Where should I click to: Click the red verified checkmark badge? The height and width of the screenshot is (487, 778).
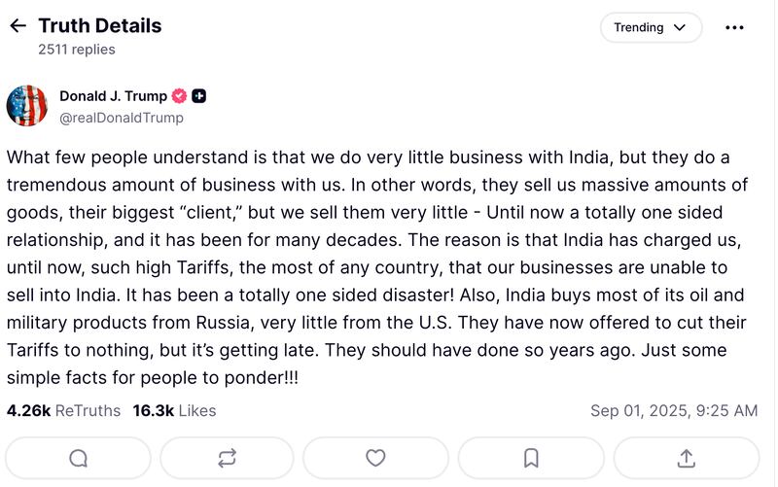coord(179,96)
